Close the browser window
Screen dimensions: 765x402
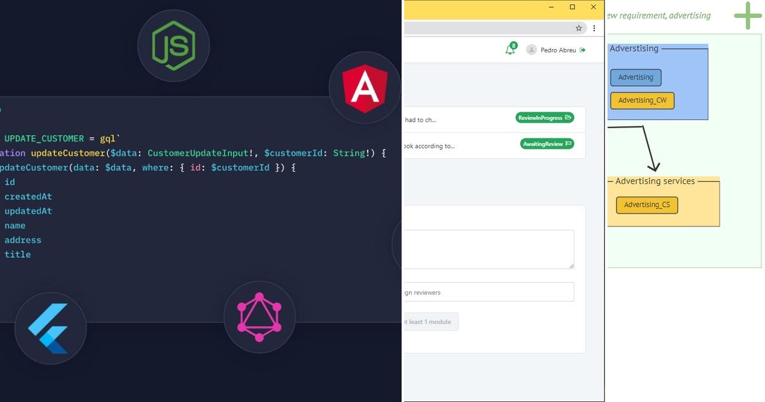594,7
